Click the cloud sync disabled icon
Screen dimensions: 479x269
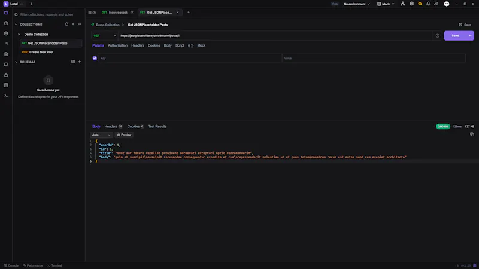(420, 4)
